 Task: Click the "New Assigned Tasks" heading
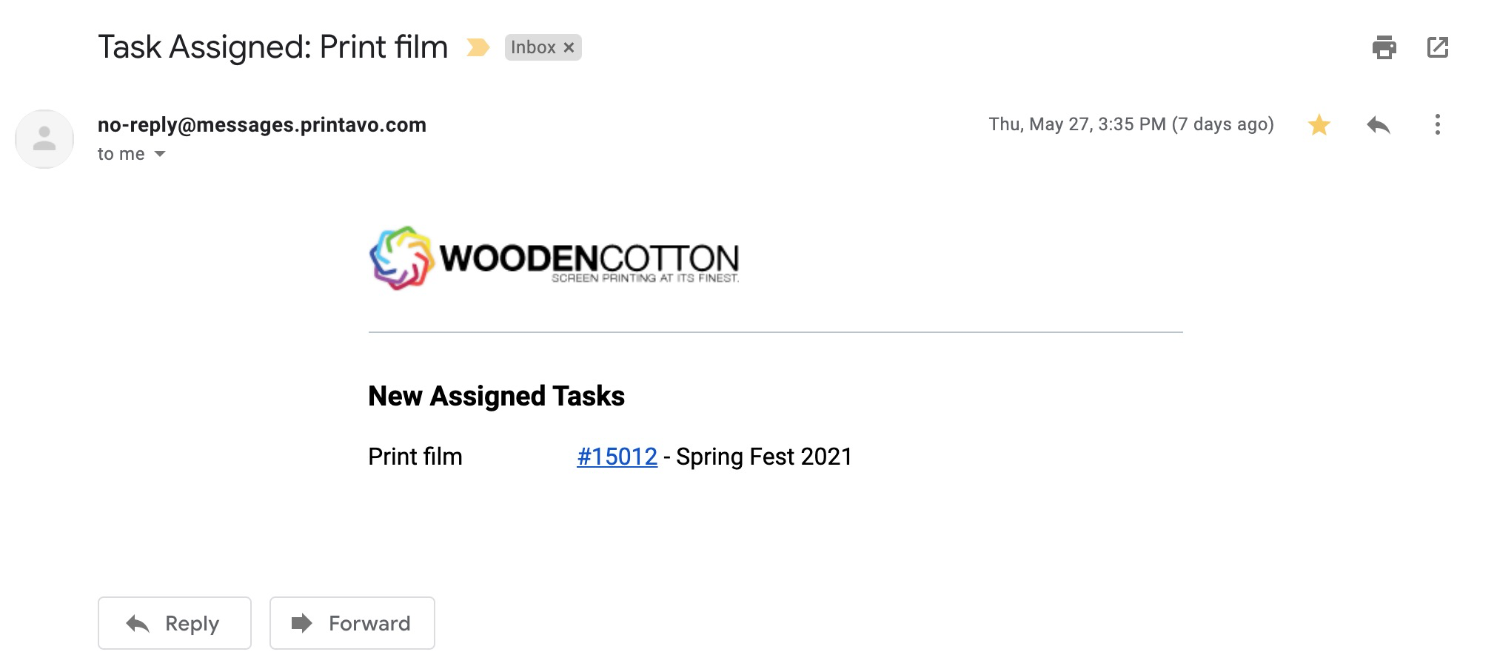pyautogui.click(x=496, y=396)
